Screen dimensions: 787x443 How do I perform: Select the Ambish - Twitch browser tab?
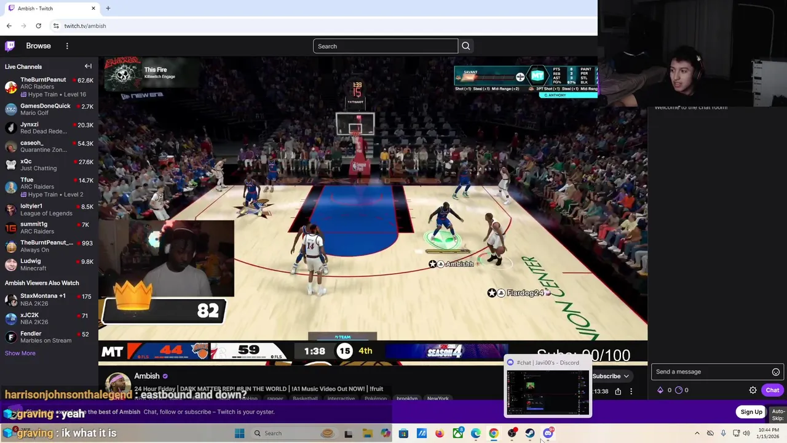coord(50,9)
